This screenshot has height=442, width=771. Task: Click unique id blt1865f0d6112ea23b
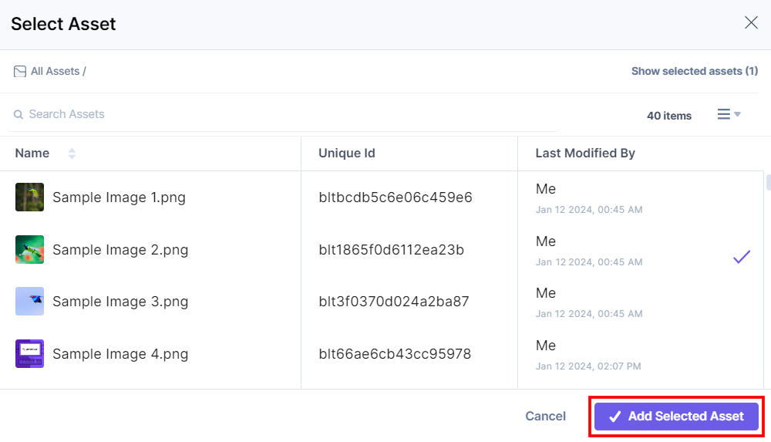[x=392, y=250]
